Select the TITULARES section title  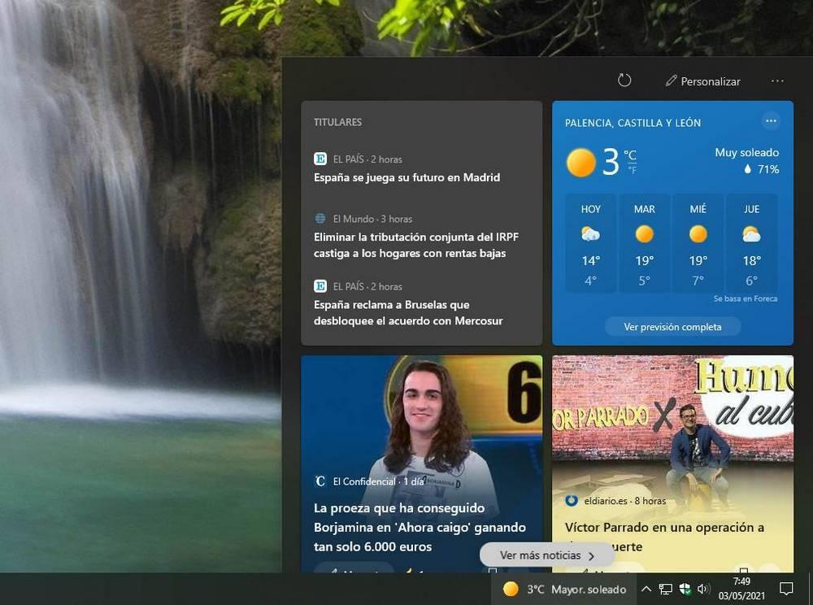click(x=337, y=122)
